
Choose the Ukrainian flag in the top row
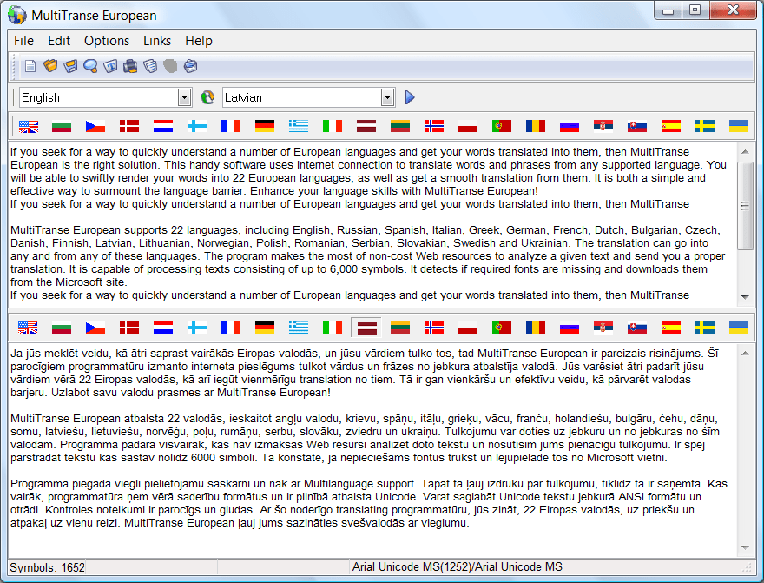tap(737, 125)
